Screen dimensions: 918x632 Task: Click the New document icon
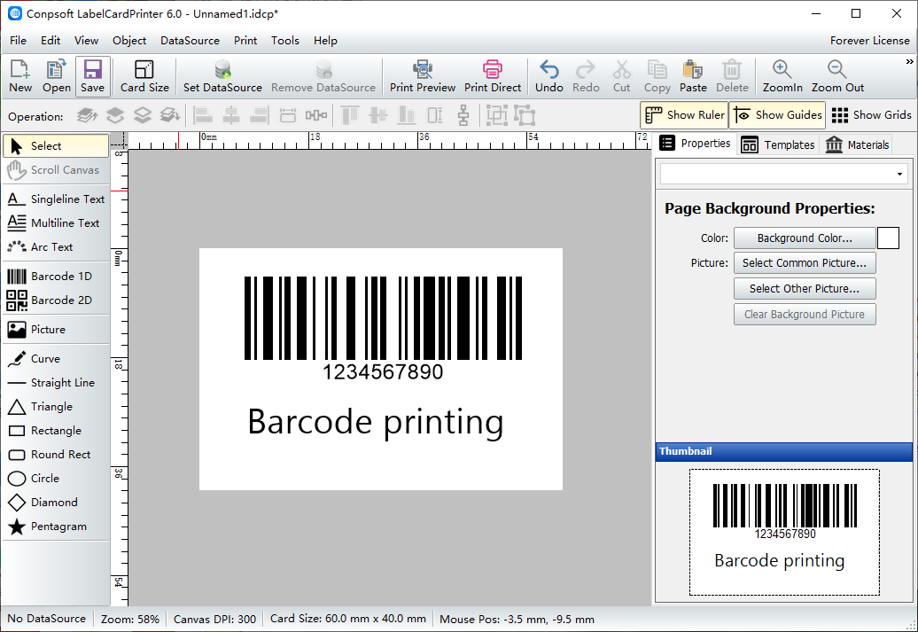(19, 76)
